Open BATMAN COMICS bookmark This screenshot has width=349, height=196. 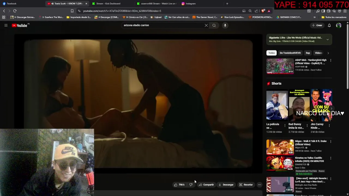coord(288,17)
